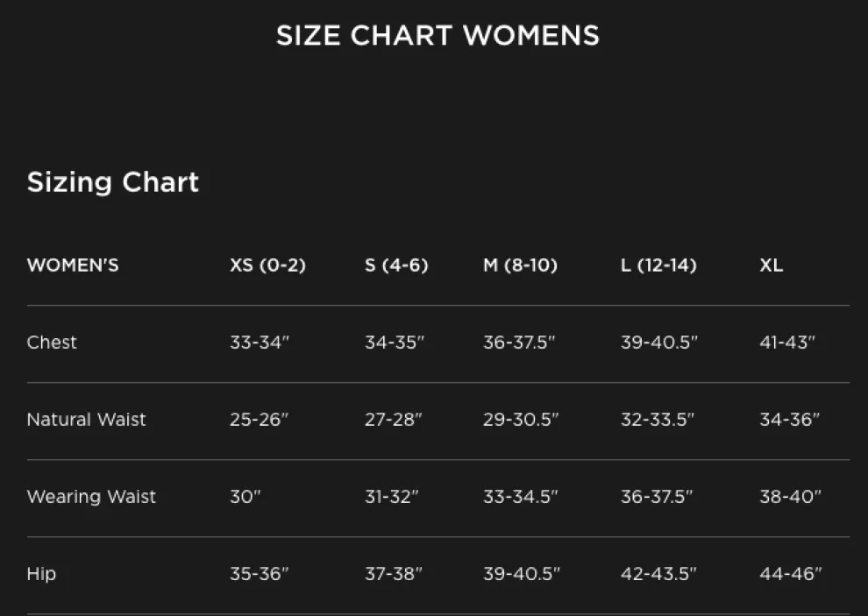
Task: Click the Sizing Chart heading
Action: pos(113,182)
